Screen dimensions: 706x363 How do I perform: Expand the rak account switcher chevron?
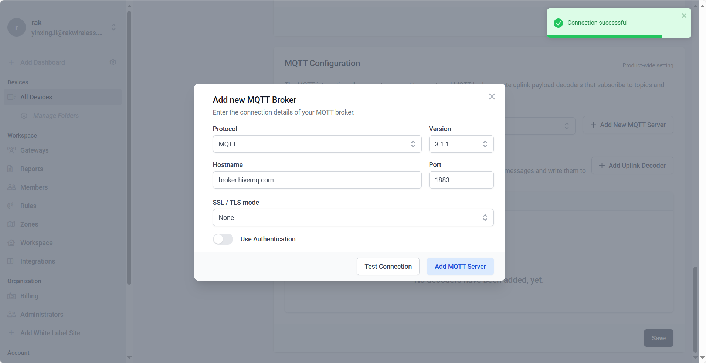click(x=113, y=27)
